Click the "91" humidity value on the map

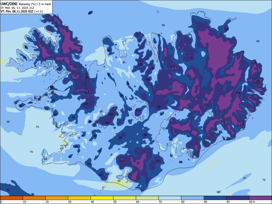pos(124,63)
